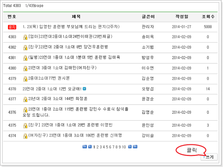Click author name 강이슬
The height and width of the screenshot is (167, 223).
click(148, 136)
